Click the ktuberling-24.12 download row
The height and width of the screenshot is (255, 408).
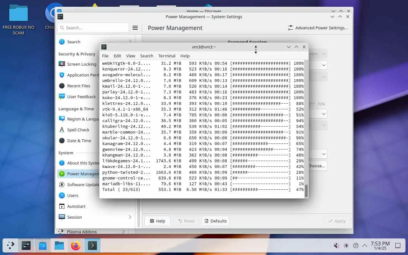click(x=203, y=126)
